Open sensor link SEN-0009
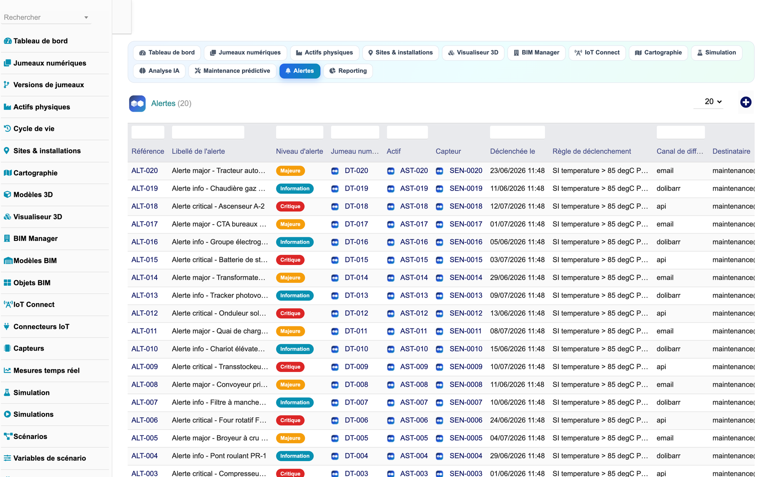 pyautogui.click(x=466, y=367)
